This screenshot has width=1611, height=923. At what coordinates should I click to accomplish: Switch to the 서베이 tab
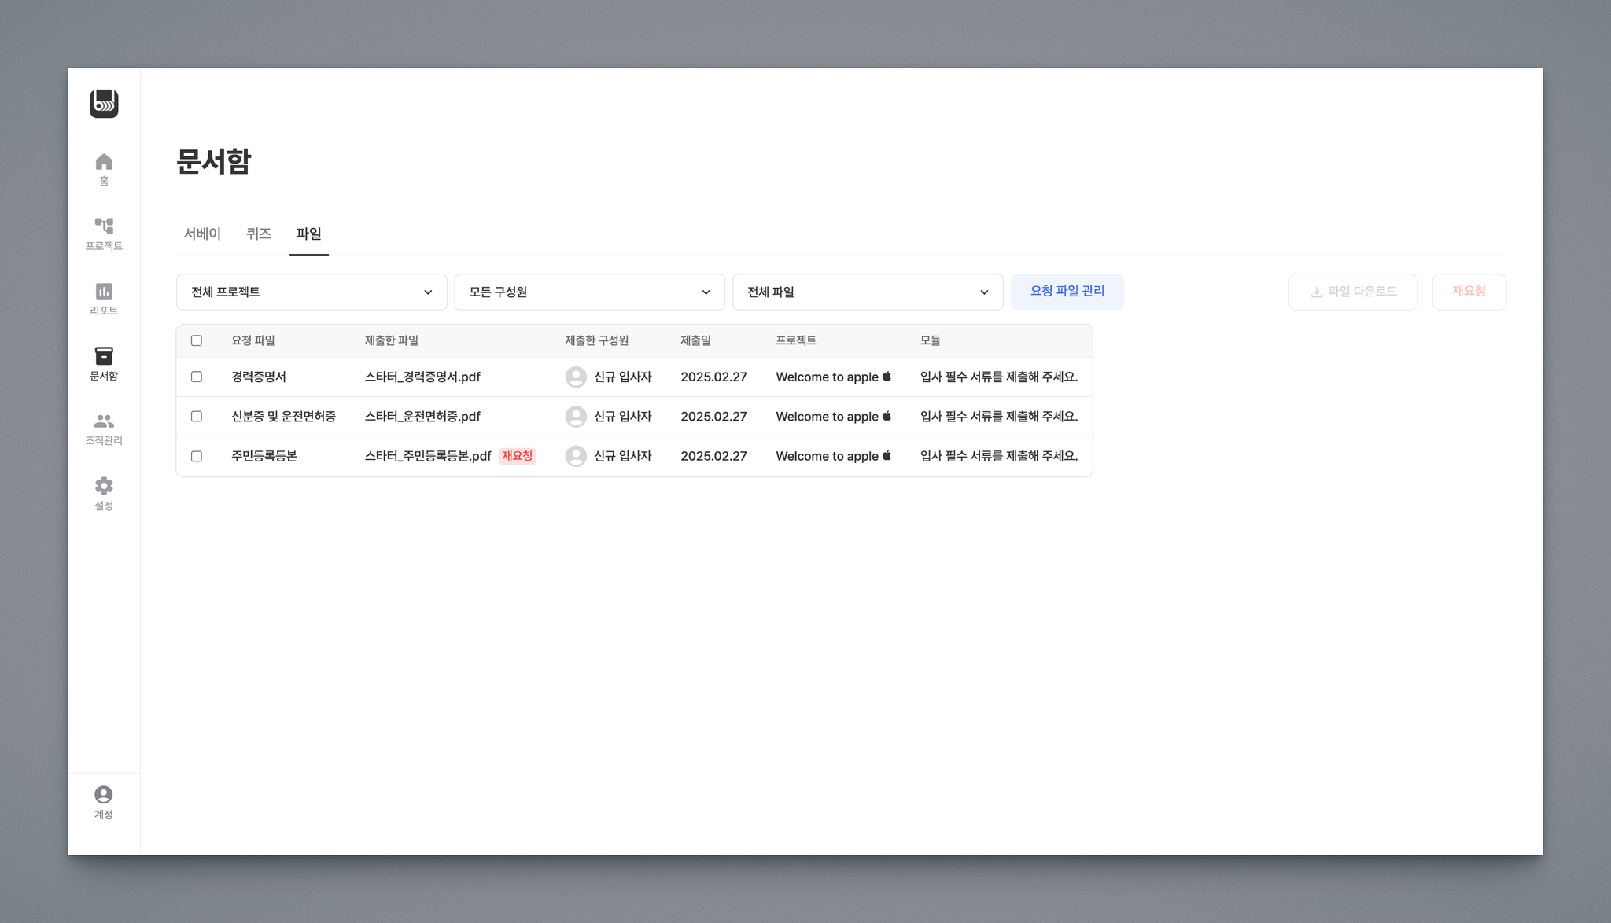click(202, 234)
